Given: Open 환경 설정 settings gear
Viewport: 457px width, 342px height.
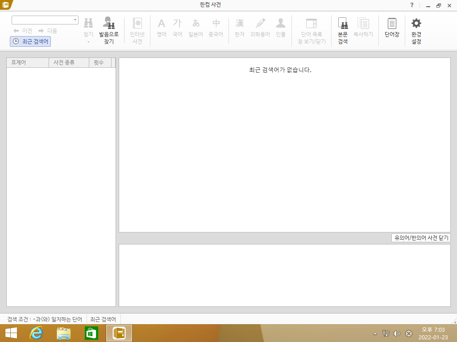Looking at the screenshot, I should pos(416,31).
